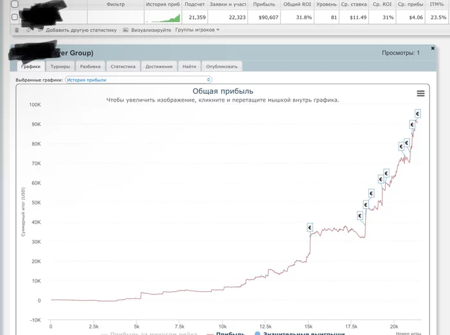The image size is (450, 335).
Task: Tick the select-all checkbox in the table header
Action: 14,4
